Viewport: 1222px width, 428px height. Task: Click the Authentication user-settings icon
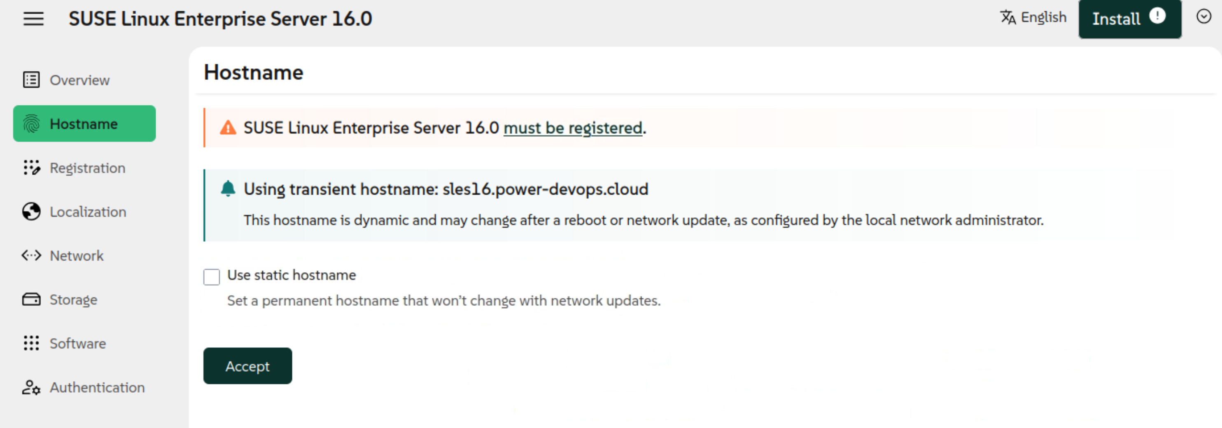click(x=31, y=387)
